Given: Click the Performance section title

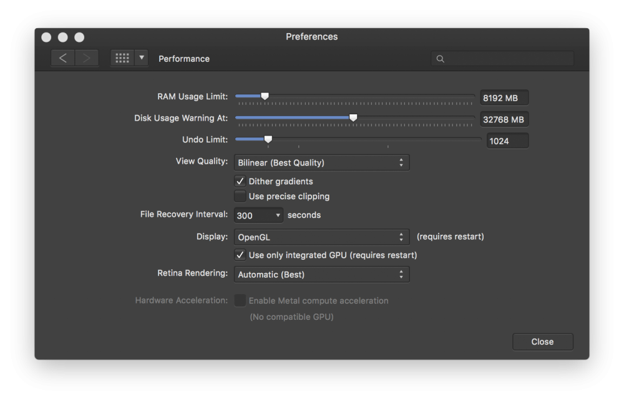Looking at the screenshot, I should [x=184, y=59].
